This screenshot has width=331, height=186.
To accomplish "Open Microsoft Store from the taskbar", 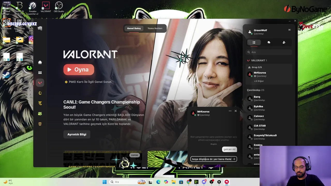I will click(181, 182).
